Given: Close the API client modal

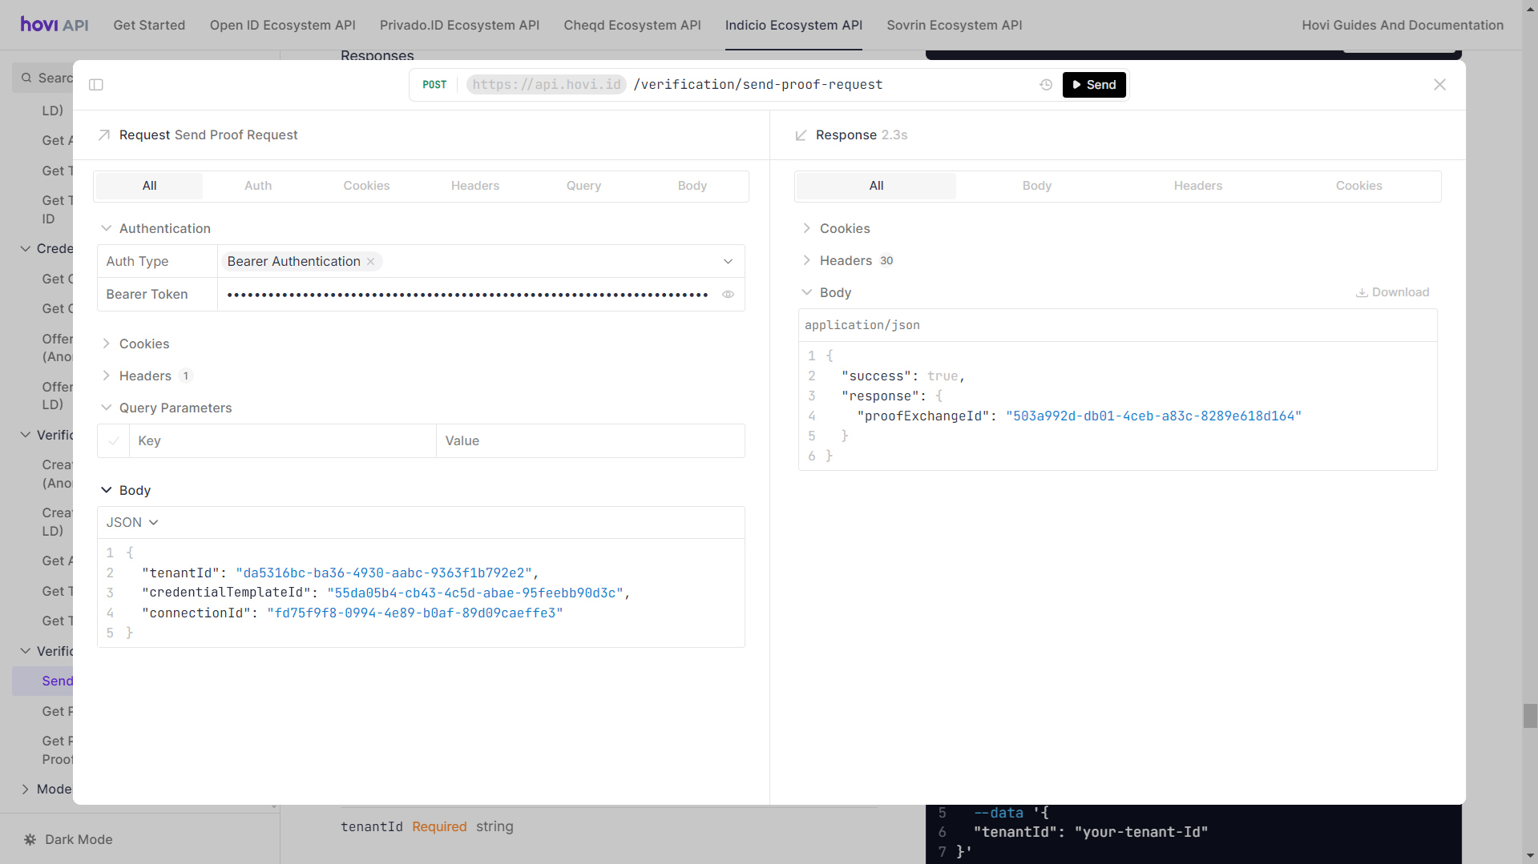Looking at the screenshot, I should 1439,85.
